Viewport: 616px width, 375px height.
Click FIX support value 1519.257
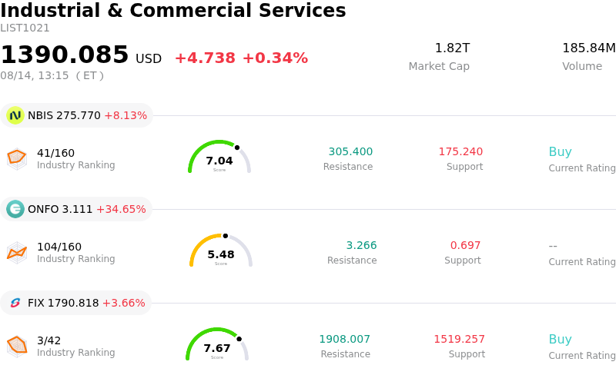(459, 339)
